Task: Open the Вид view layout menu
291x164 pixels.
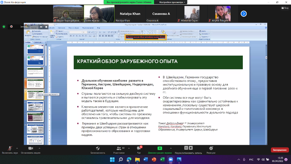Action: click(x=284, y=7)
